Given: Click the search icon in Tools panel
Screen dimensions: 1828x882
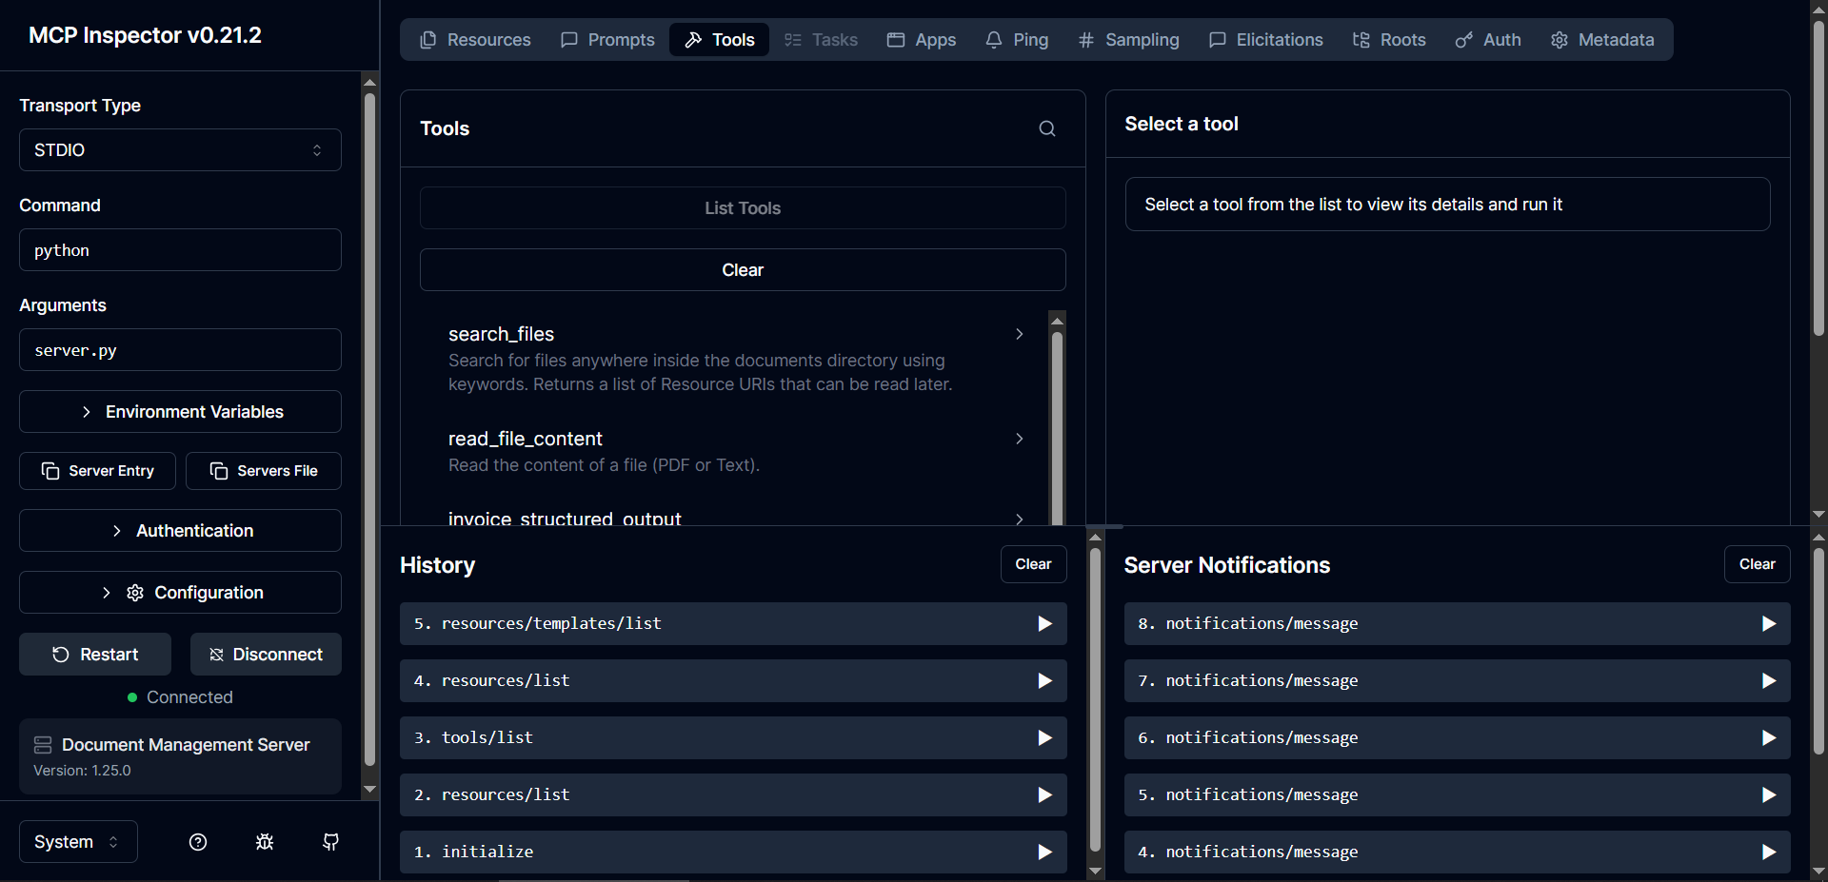Looking at the screenshot, I should 1046,128.
